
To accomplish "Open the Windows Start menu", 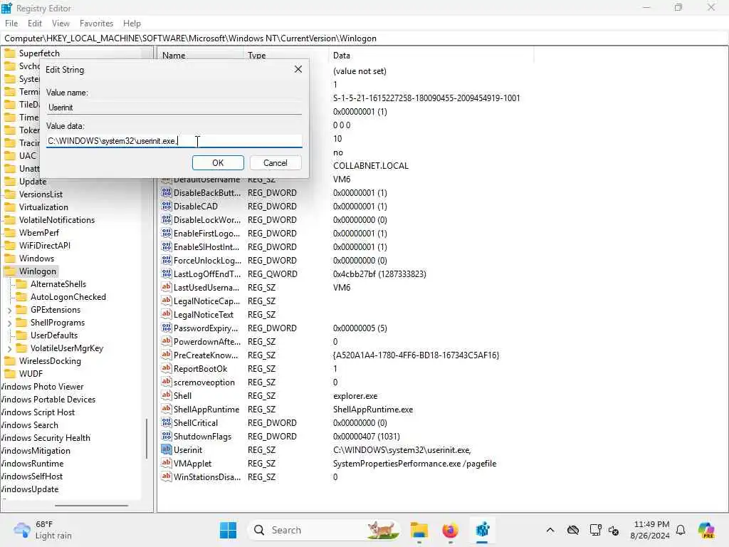I will pyautogui.click(x=228, y=530).
